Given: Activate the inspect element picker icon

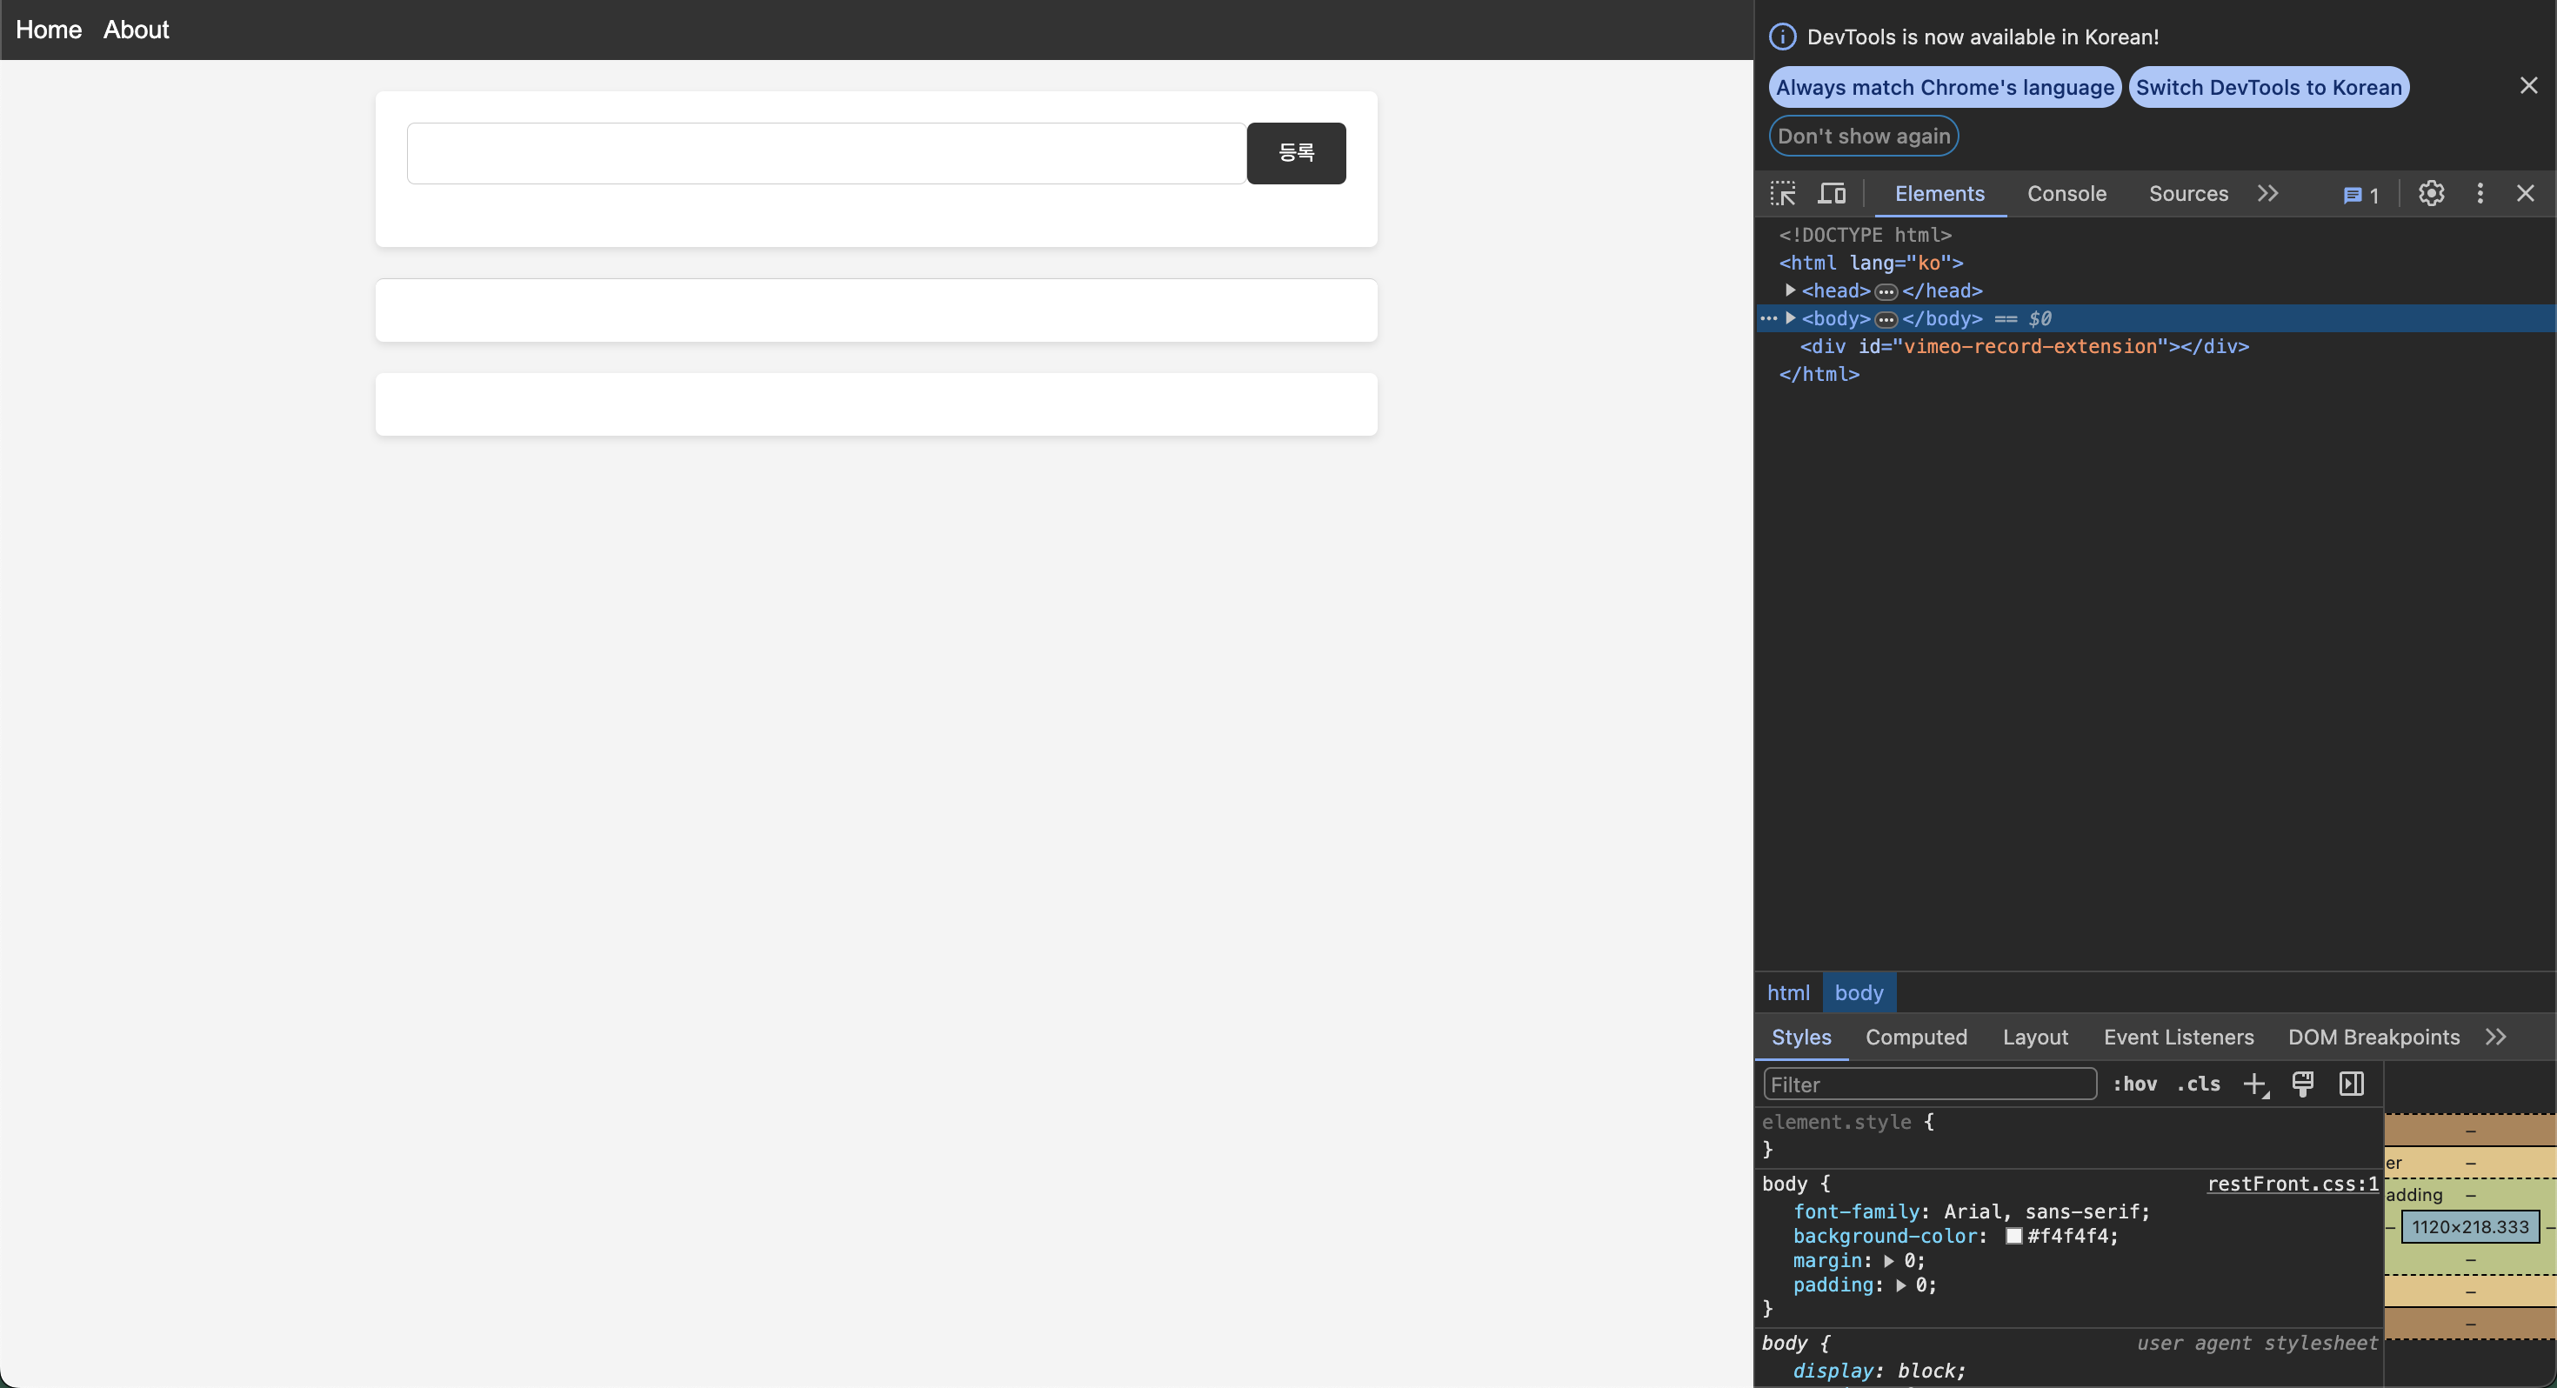Looking at the screenshot, I should pos(1783,194).
